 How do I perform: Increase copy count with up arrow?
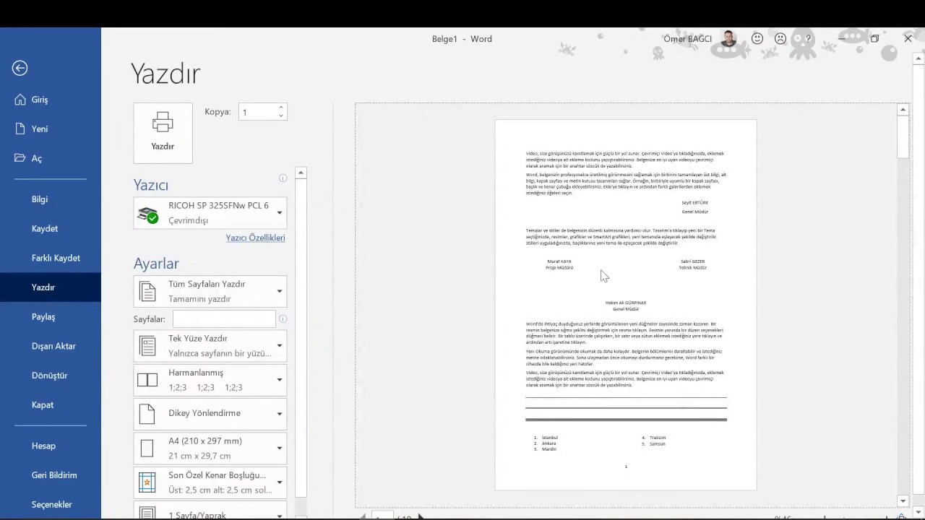click(281, 108)
